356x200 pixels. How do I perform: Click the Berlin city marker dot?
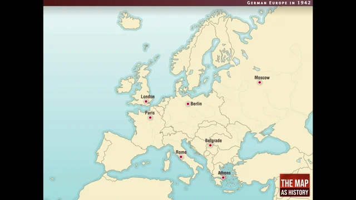[x=188, y=104]
